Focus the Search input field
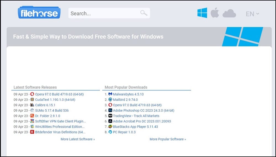Screen dimensions: 276x157 click(x=109, y=13)
